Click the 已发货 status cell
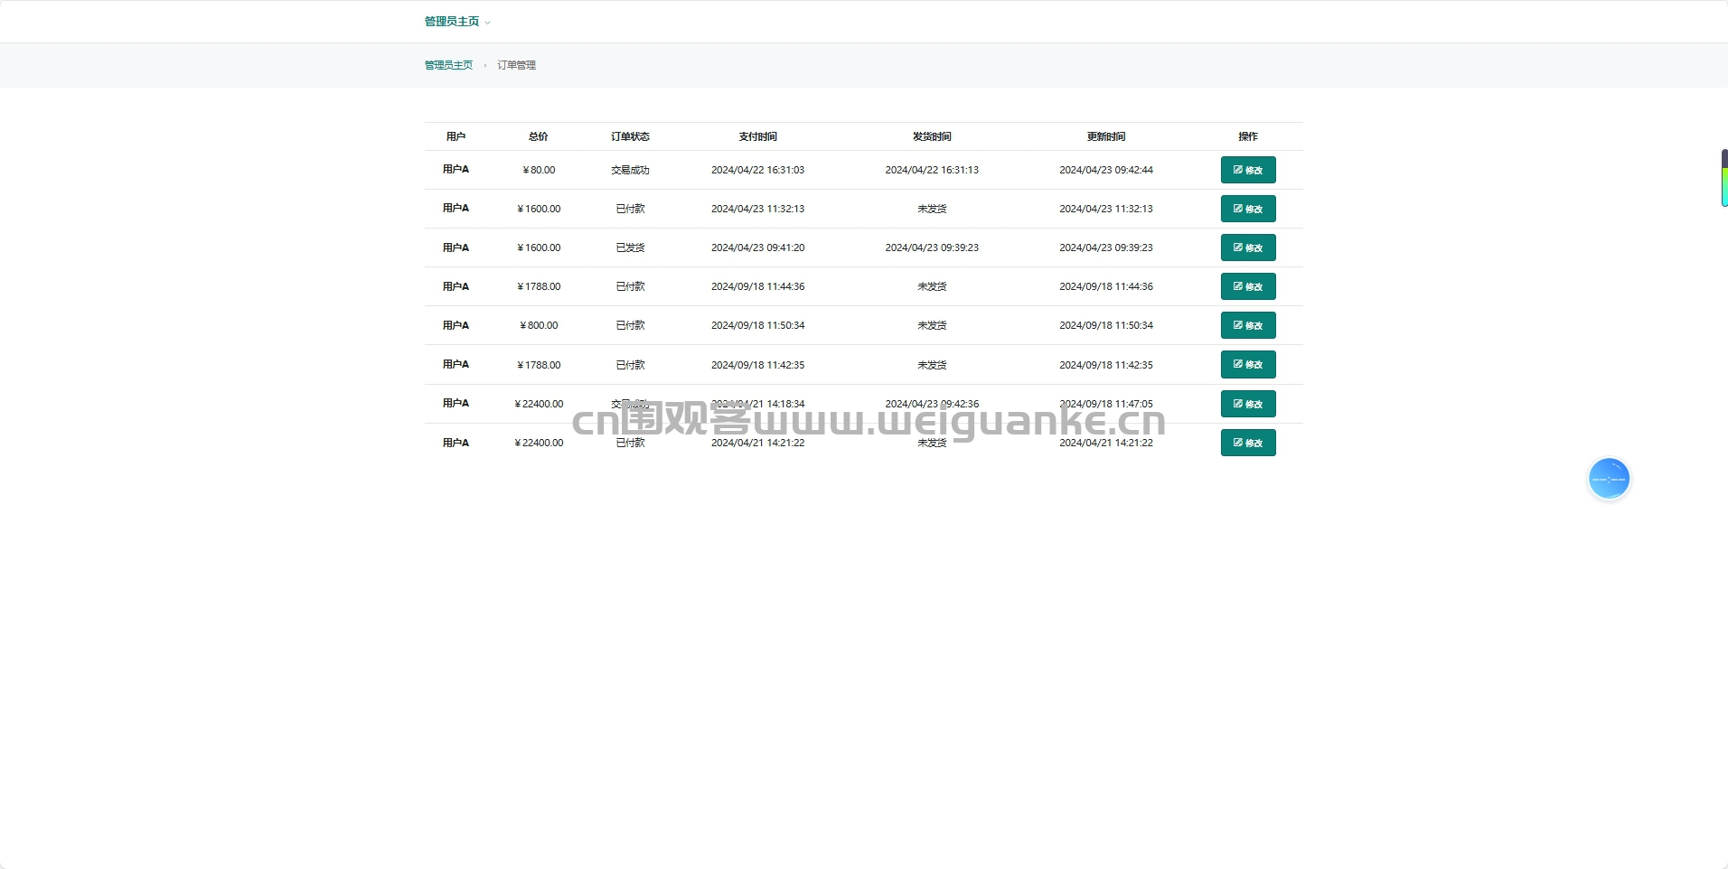The height and width of the screenshot is (869, 1728). [x=630, y=248]
